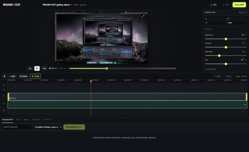Select the V1 video clip on timeline
The image size is (249, 152).
[127, 97]
